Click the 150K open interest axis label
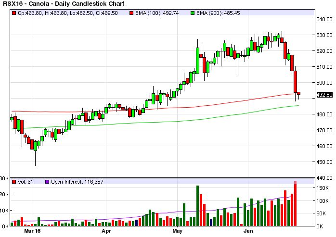The height and width of the screenshot is (237, 336). coord(321,188)
